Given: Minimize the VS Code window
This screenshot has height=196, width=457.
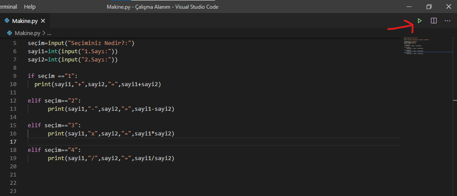Looking at the screenshot, I should [x=409, y=7].
